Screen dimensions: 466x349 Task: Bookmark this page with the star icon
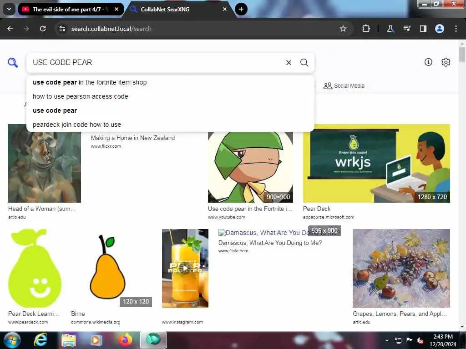[x=343, y=29]
